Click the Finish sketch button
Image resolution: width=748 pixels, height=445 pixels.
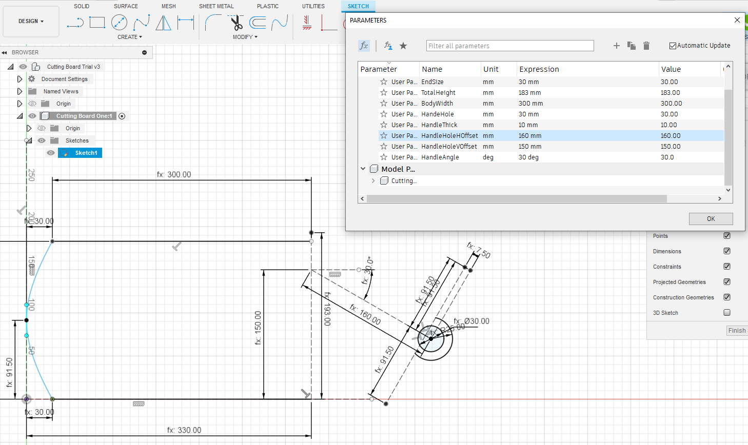[737, 331]
